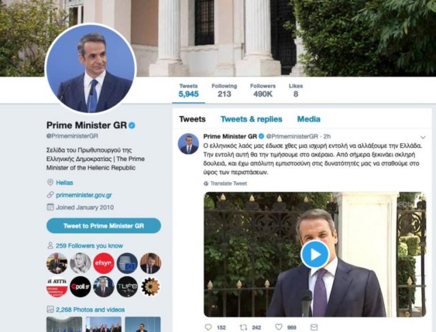Open the efsyn follower avatar
Viewport: 436px width, 332px height.
point(103,264)
